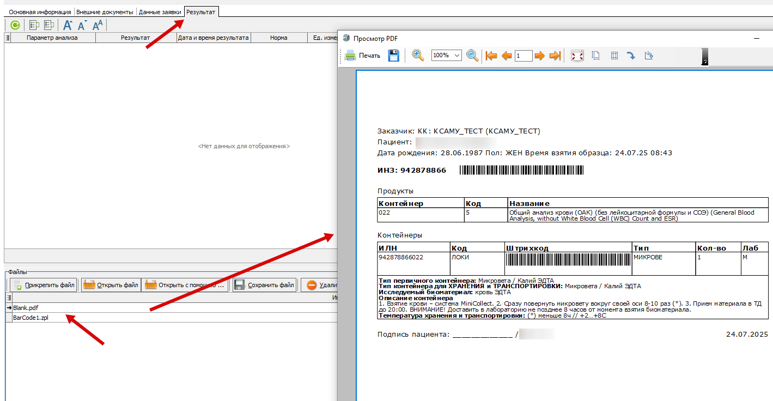Open the Внешние документы tab
773x401 pixels.
tap(105, 12)
